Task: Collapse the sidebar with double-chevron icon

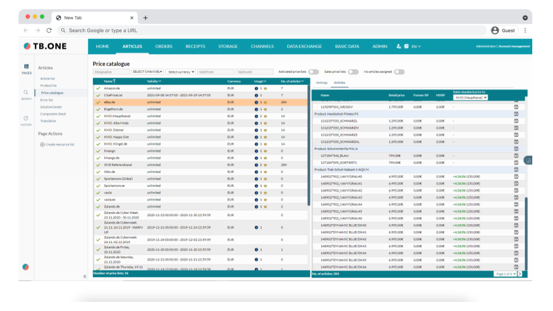Action: [85, 276]
